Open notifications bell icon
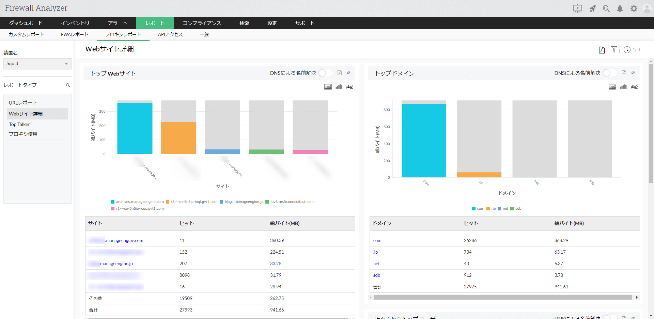654x319 pixels. pyautogui.click(x=620, y=9)
